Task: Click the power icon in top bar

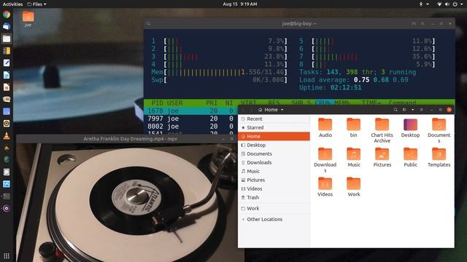Action: click(455, 4)
